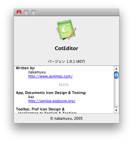Click the credits scrollbar up arrow
Viewport: 133px width, 142px height.
[116, 69]
